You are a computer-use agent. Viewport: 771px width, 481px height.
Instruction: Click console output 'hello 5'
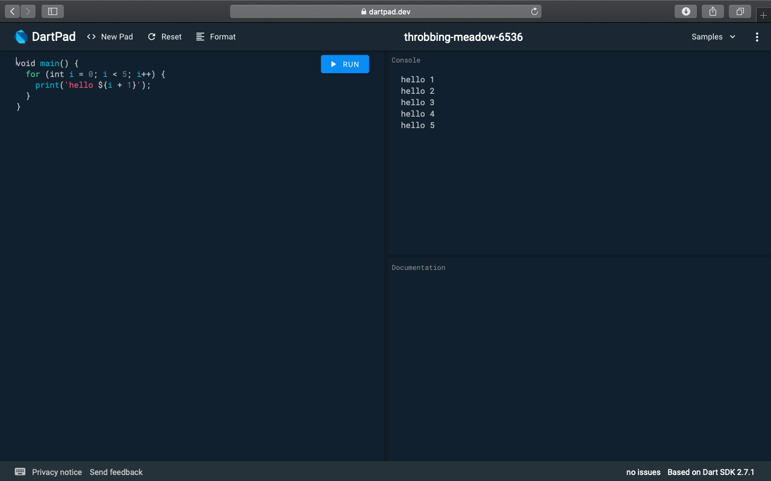(417, 125)
